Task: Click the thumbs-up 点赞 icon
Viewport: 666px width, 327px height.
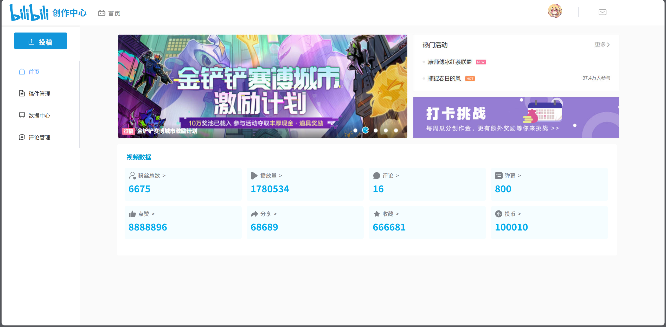Action: tap(132, 214)
